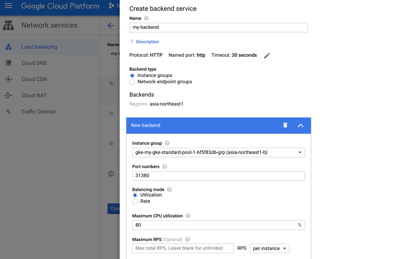Click the Network services header icon
This screenshot has height=259, width=399.
coord(8,25)
